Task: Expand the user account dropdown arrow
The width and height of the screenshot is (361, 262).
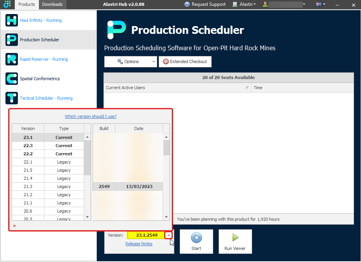Action: coord(304,4)
